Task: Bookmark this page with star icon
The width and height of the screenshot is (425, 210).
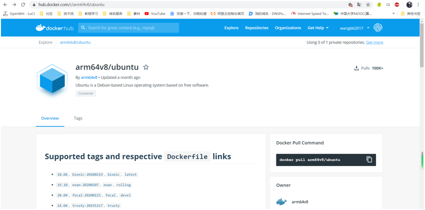Action: click(368, 4)
